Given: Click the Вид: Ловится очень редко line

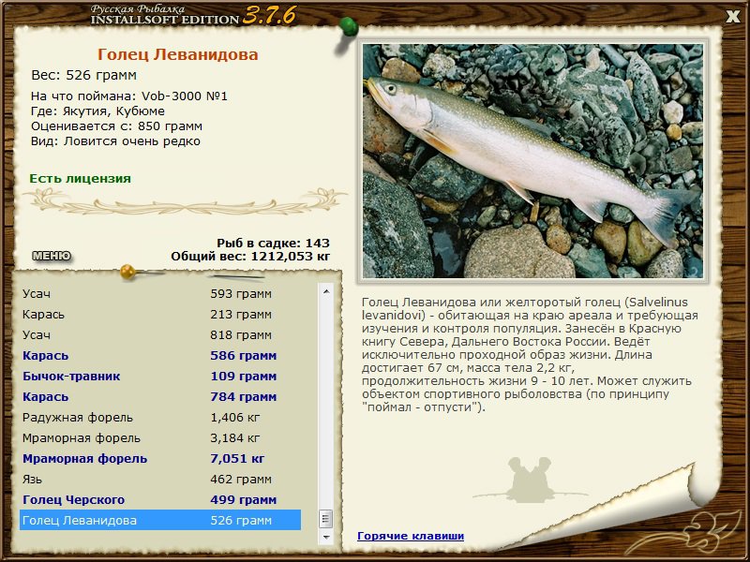Looking at the screenshot, I should [x=115, y=141].
